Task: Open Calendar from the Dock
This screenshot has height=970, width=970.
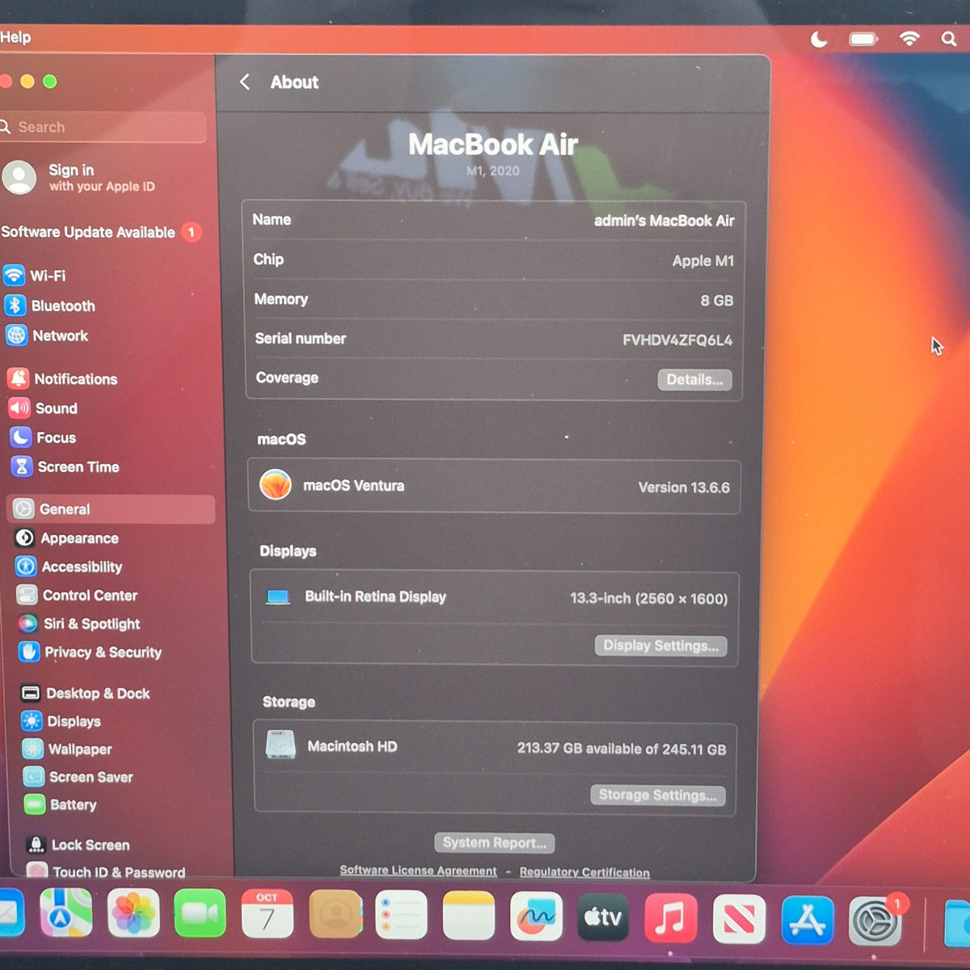Action: coord(267,913)
